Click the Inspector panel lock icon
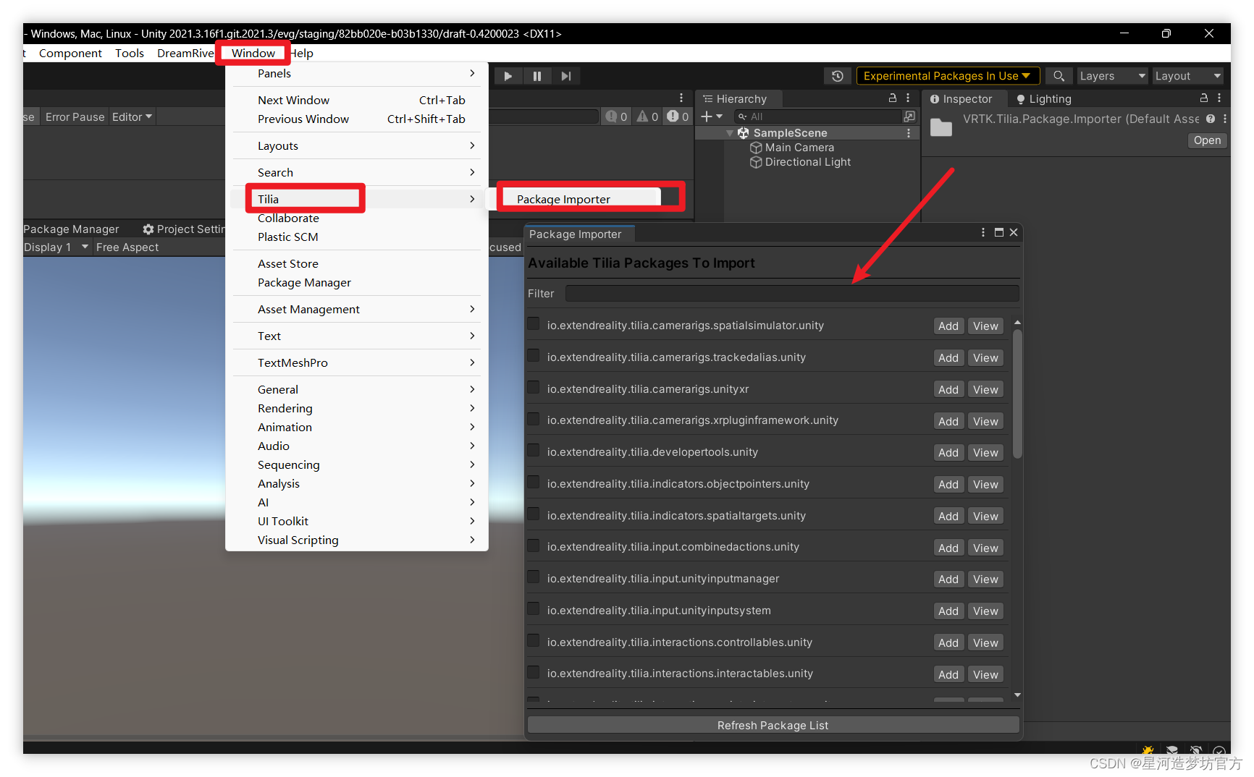Image resolution: width=1254 pixels, height=777 pixels. [x=1204, y=98]
